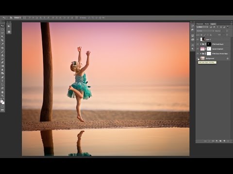Select the Eraser tool
The image size is (233, 174).
click(2, 62)
